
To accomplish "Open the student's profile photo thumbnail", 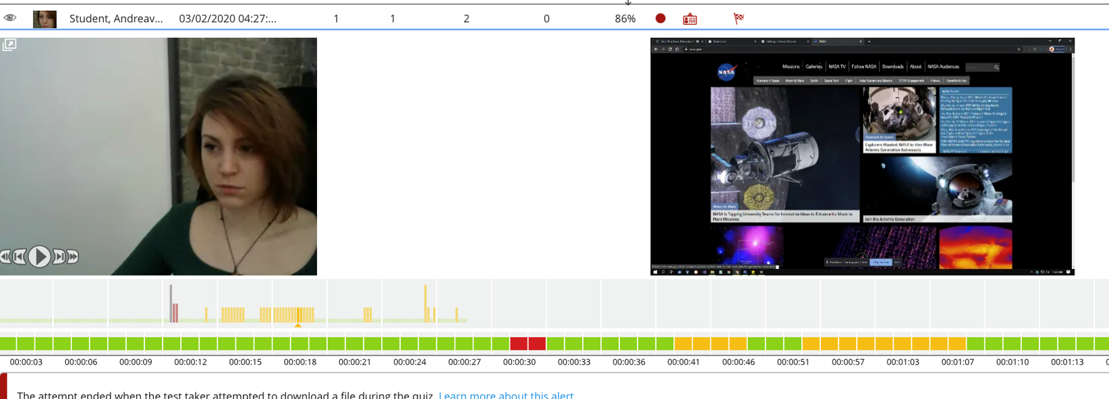I will coord(45,19).
